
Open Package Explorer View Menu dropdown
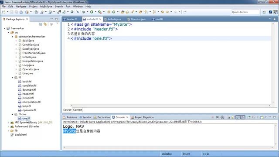57,24
